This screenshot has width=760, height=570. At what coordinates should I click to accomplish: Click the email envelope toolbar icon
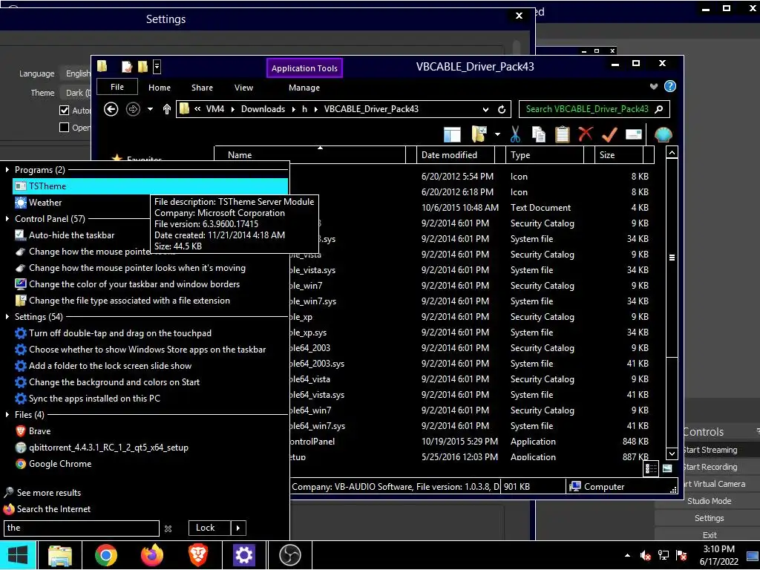coord(634,134)
